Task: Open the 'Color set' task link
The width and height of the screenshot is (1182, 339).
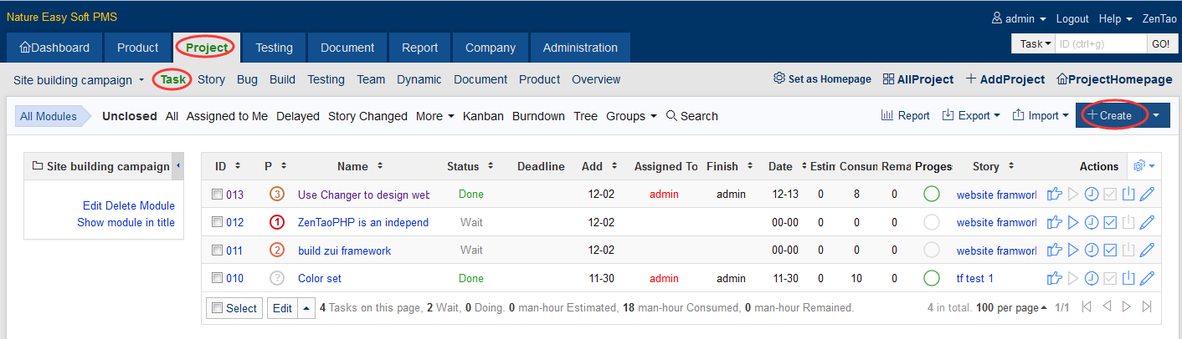Action: point(319,279)
